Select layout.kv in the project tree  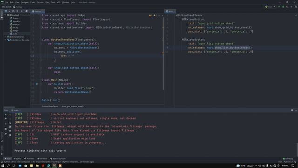point(15,21)
